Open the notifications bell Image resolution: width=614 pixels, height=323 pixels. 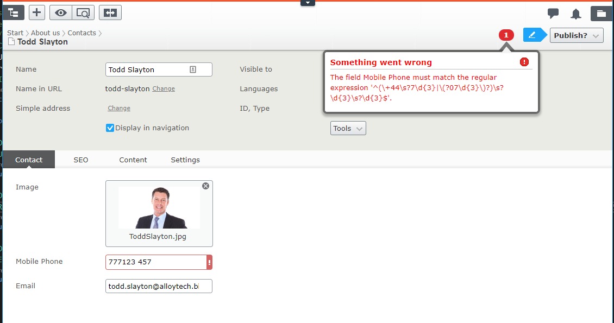576,14
